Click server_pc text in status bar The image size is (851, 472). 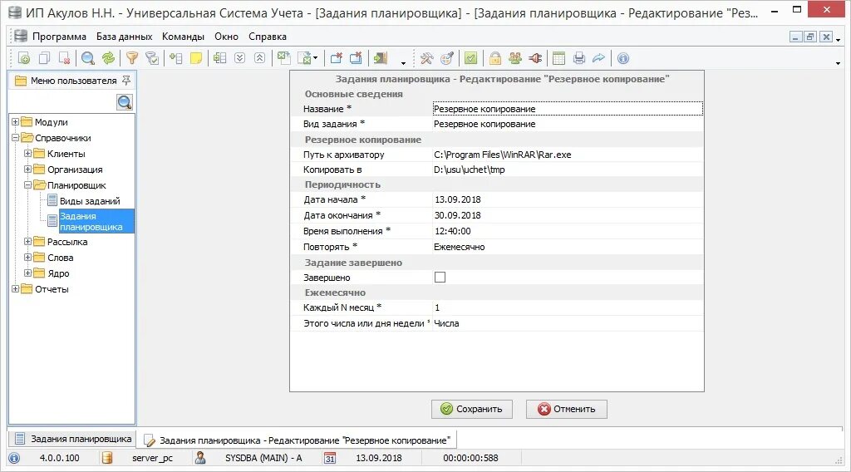tap(153, 458)
